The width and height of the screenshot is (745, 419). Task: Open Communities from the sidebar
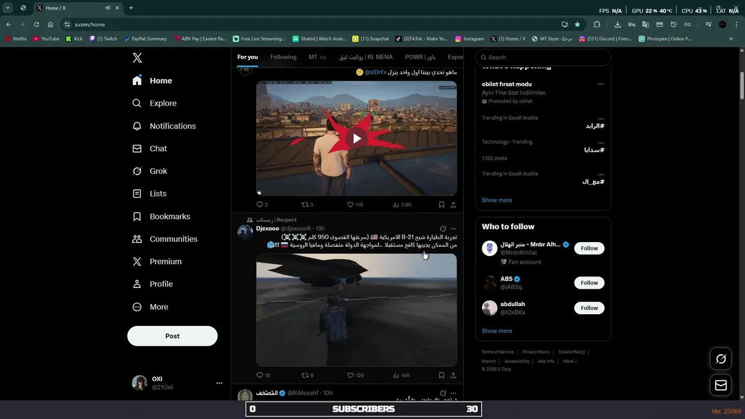click(x=165, y=239)
